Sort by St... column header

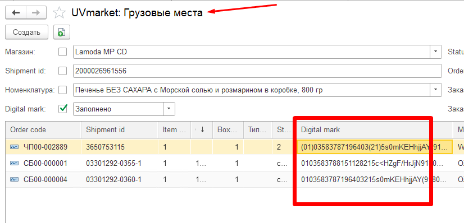[x=284, y=130]
